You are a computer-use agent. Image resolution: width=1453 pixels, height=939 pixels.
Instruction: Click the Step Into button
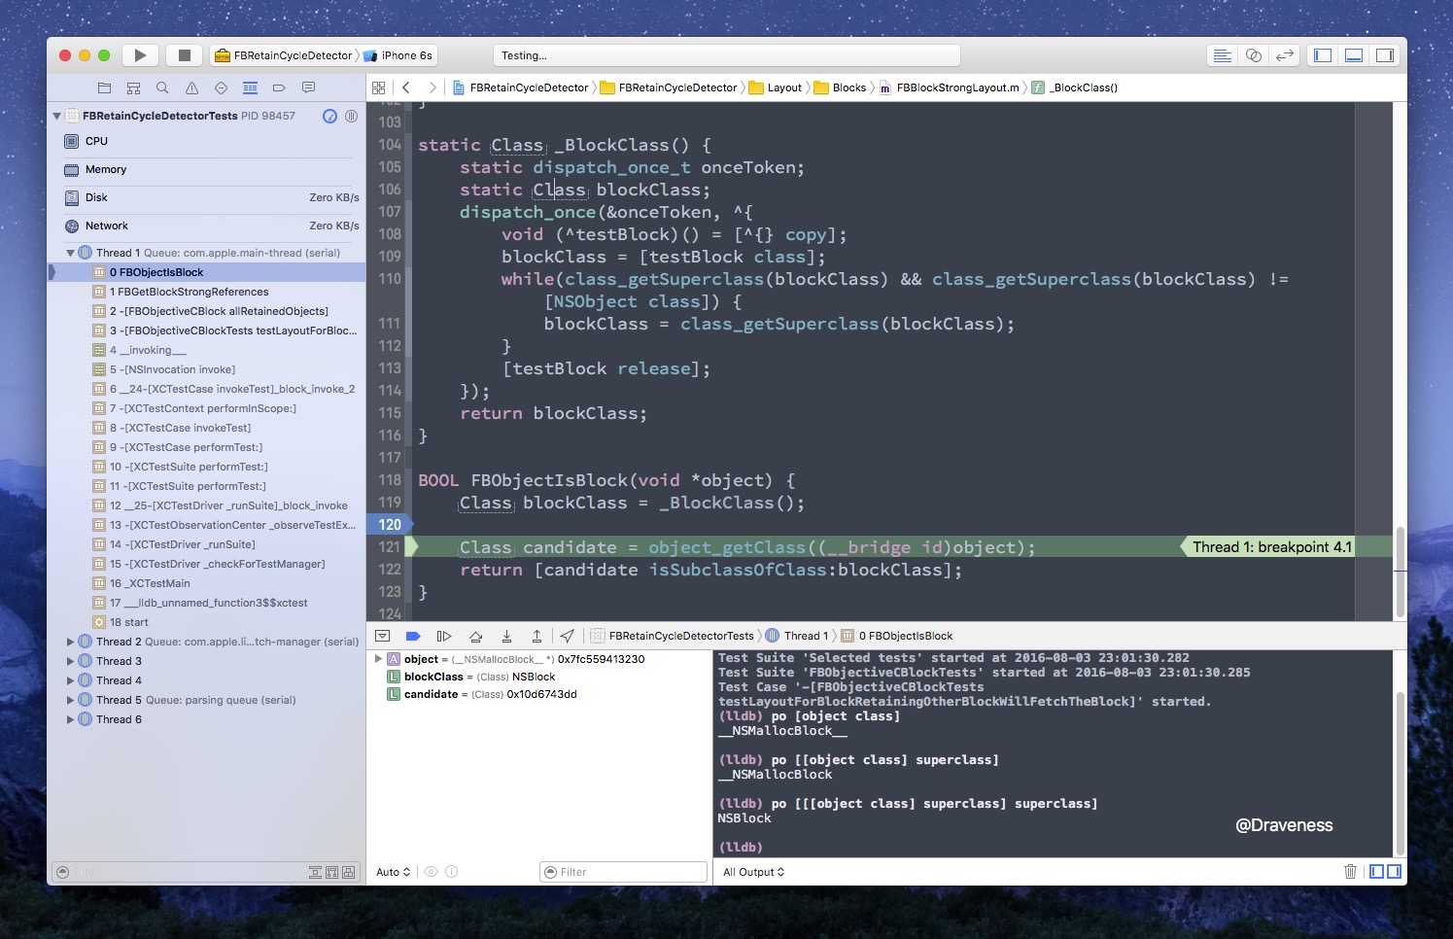[506, 636]
